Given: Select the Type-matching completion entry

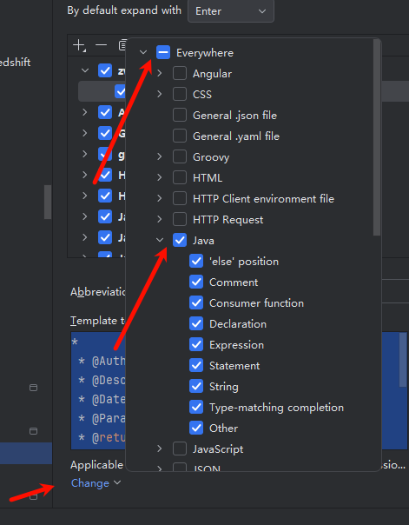Looking at the screenshot, I should tap(276, 407).
